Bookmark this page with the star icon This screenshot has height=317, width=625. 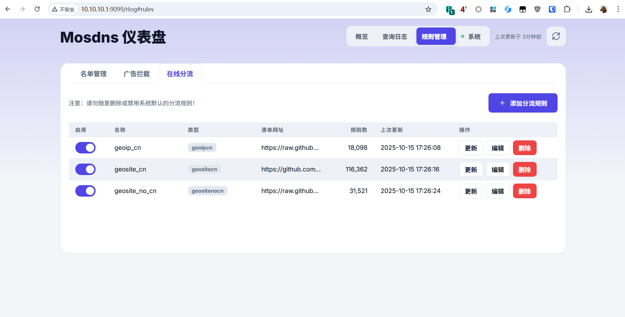[429, 9]
